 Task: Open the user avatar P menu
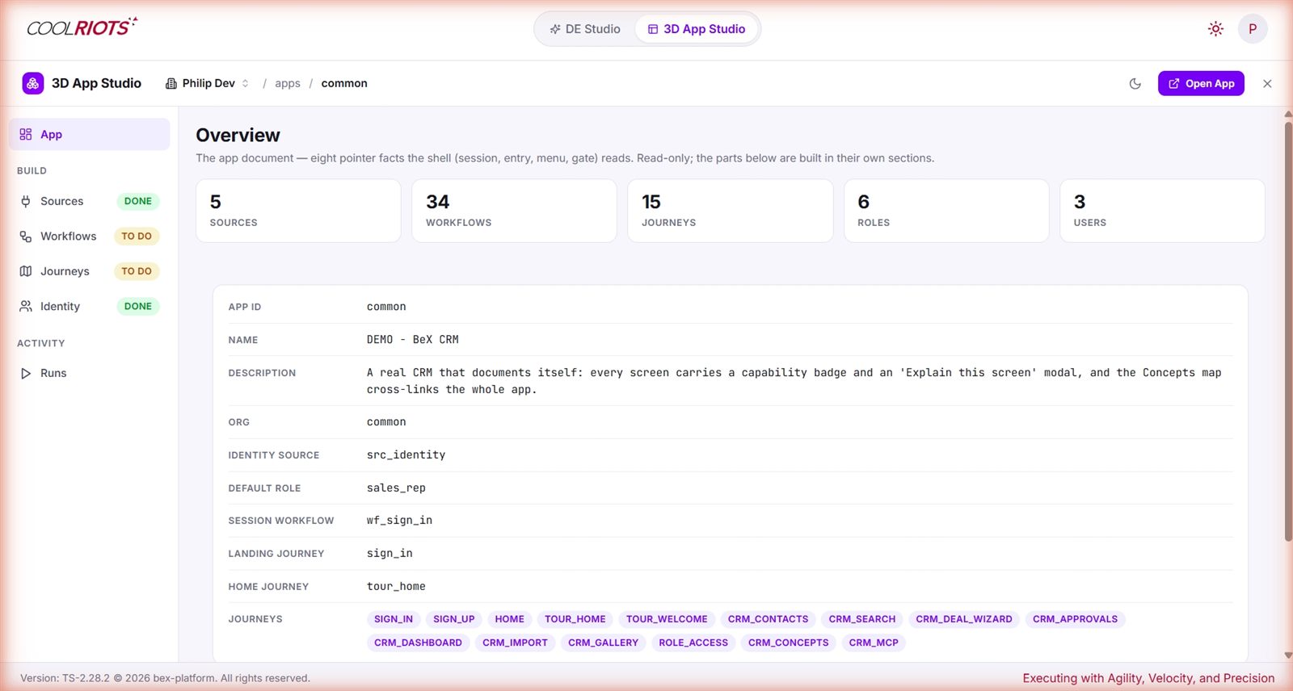[x=1253, y=29]
